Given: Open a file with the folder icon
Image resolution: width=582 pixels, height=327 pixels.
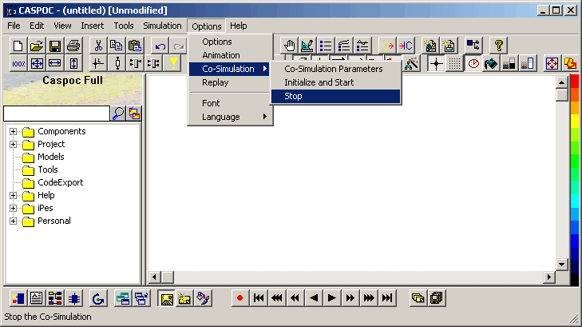Looking at the screenshot, I should click(x=37, y=46).
